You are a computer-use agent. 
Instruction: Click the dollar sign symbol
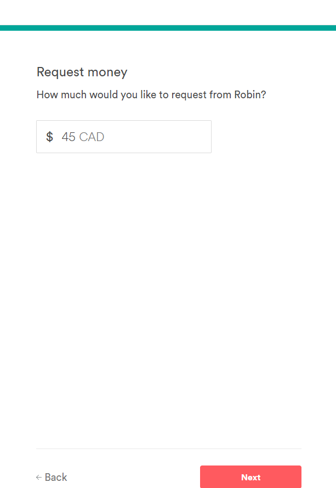click(x=49, y=137)
